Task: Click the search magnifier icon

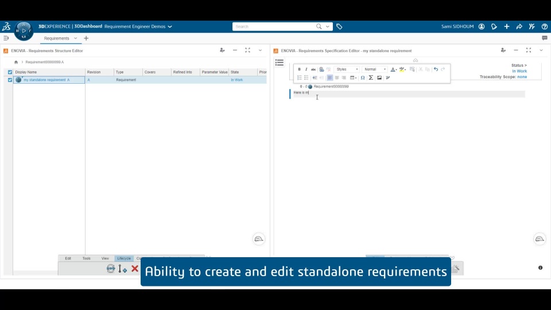Action: [x=319, y=26]
